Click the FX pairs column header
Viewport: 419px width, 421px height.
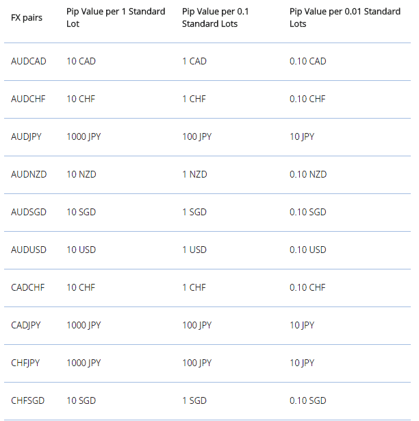coord(27,17)
